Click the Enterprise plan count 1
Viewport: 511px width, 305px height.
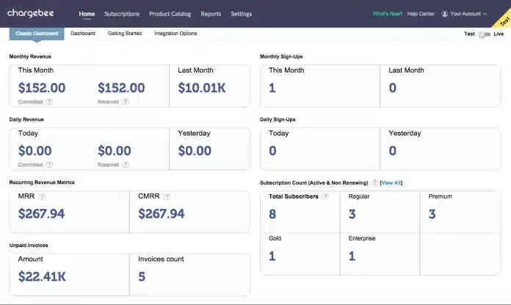point(352,256)
